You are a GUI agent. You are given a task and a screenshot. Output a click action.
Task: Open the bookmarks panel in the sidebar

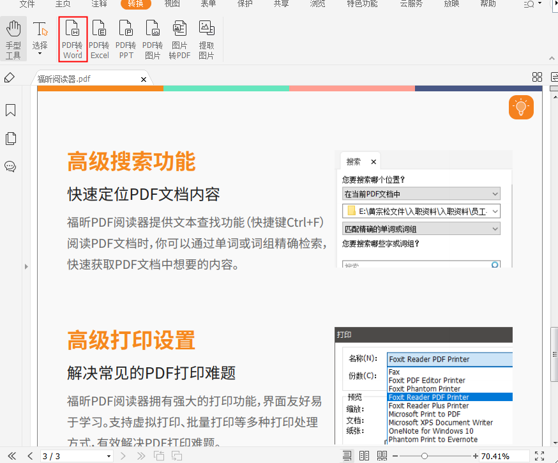tap(10, 110)
